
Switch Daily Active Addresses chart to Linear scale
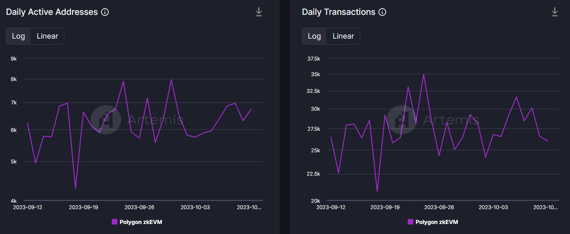(x=47, y=36)
